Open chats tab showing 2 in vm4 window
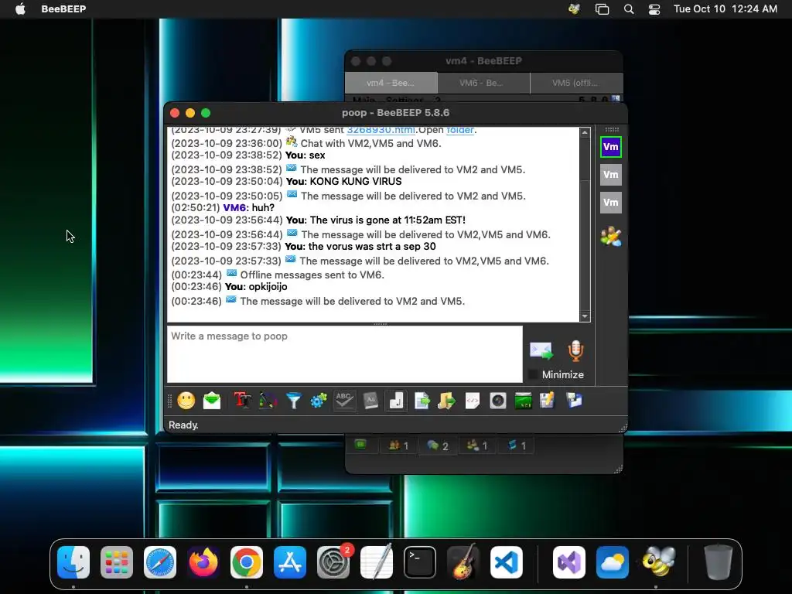The width and height of the screenshot is (792, 594). [x=438, y=445]
